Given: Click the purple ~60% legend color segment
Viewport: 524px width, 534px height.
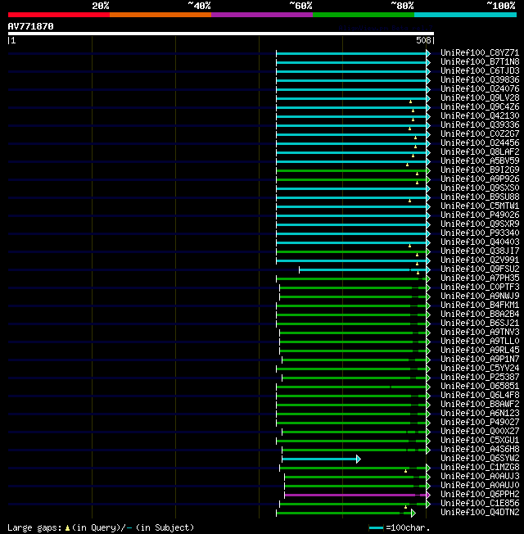Looking at the screenshot, I should point(262,15).
